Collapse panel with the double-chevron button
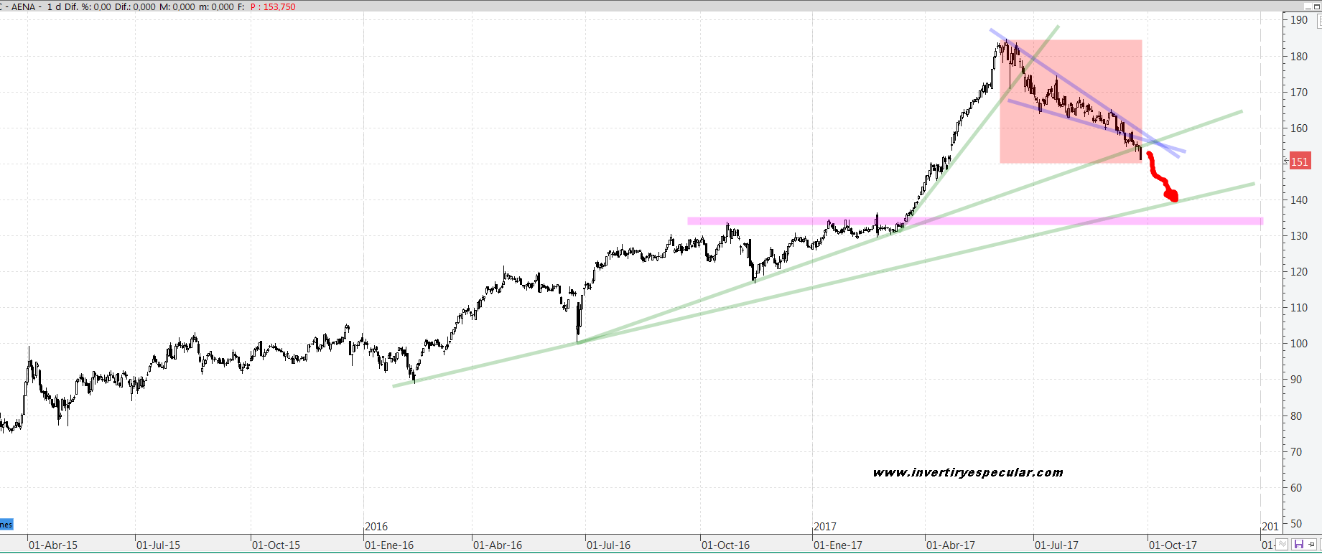Viewport: 1322px width, 554px height. click(x=1282, y=544)
